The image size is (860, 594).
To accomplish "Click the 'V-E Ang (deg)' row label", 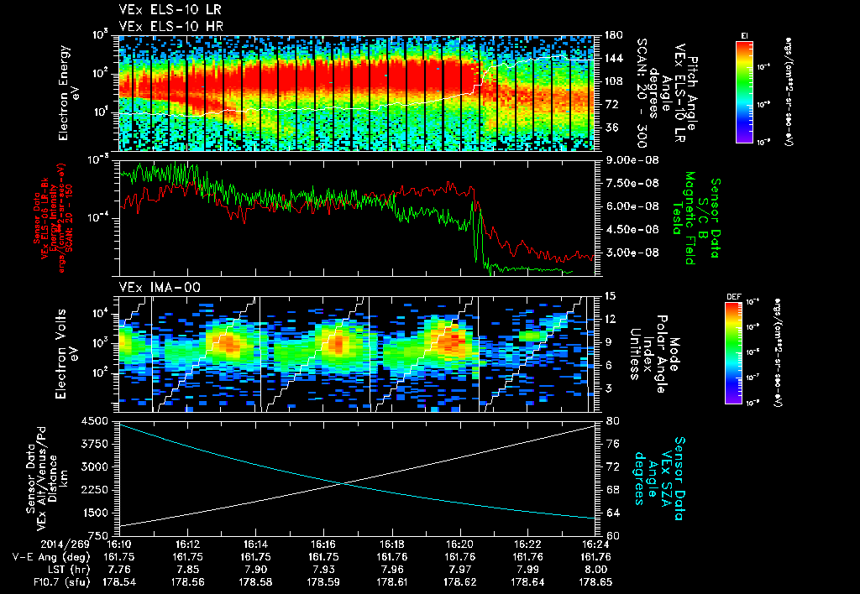I will coord(51,557).
